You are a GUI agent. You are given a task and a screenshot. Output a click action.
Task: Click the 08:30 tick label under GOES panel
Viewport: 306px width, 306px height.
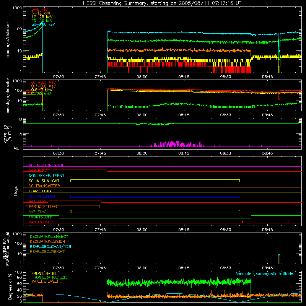pos(225,153)
